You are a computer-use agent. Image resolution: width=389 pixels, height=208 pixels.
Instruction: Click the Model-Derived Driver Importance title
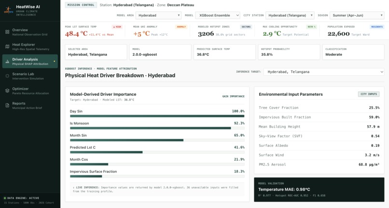click(x=103, y=94)
